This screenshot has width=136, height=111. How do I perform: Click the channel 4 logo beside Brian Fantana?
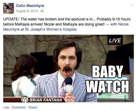point(25,99)
